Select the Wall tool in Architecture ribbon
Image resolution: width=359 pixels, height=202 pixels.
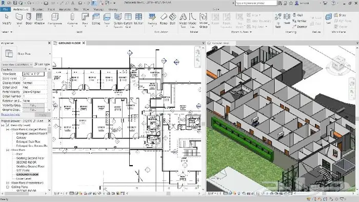click(x=19, y=19)
